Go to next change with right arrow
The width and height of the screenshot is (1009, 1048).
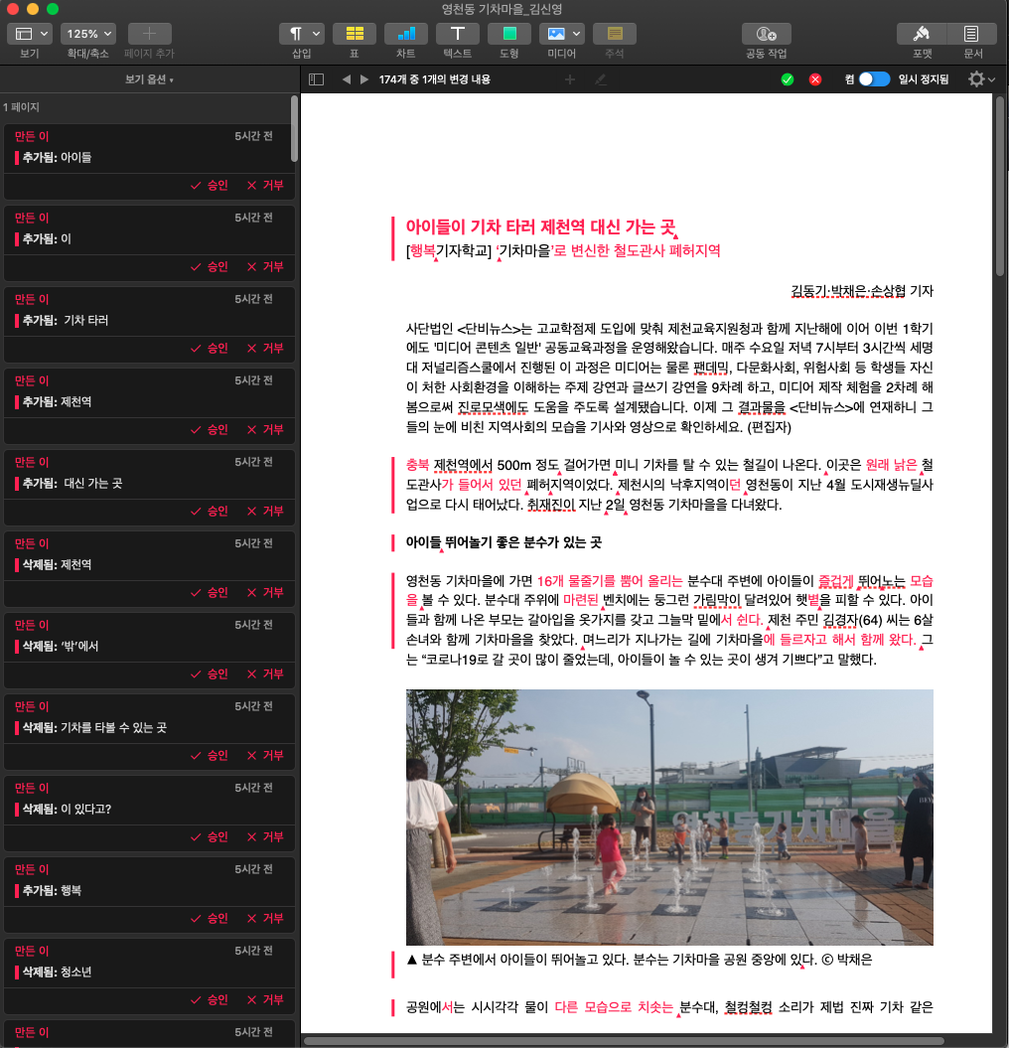364,79
